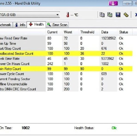This screenshot has height=137, width=137.
Task: Click the red cross Health tab icon
Action: tap(31, 24)
